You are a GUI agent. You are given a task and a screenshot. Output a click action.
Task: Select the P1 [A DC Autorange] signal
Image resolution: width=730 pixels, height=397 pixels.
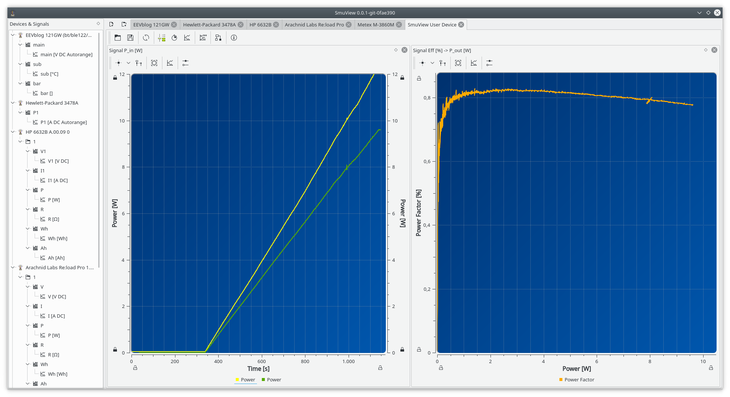click(x=63, y=122)
